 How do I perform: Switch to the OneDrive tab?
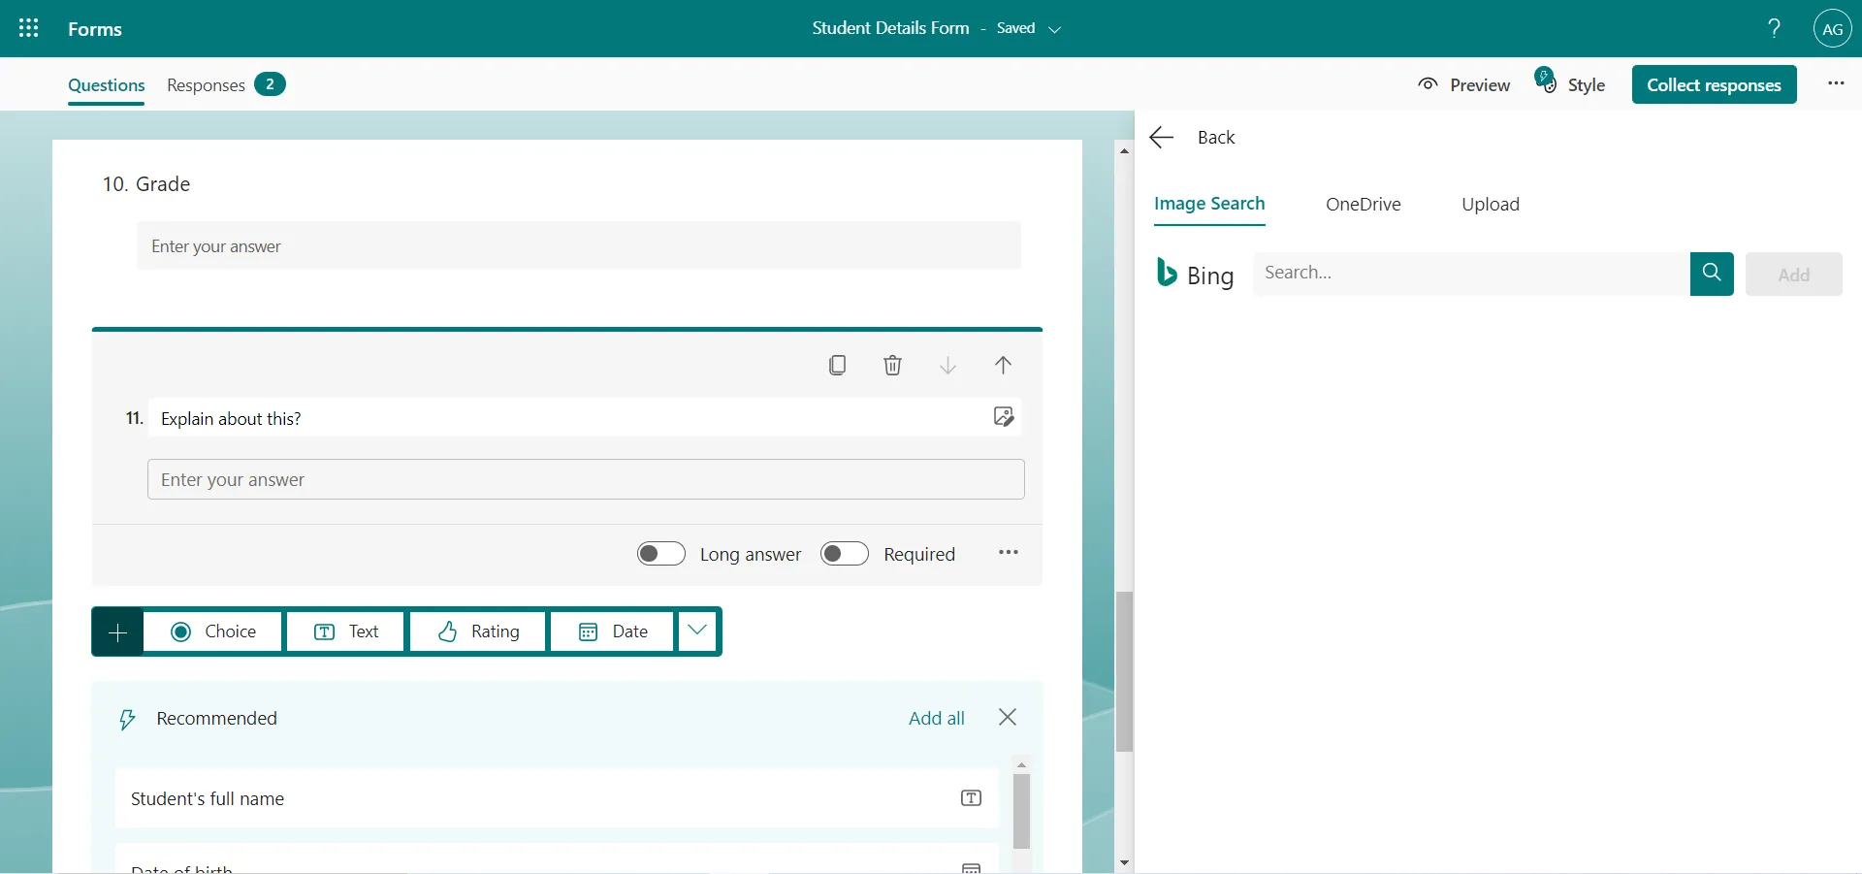tap(1364, 205)
